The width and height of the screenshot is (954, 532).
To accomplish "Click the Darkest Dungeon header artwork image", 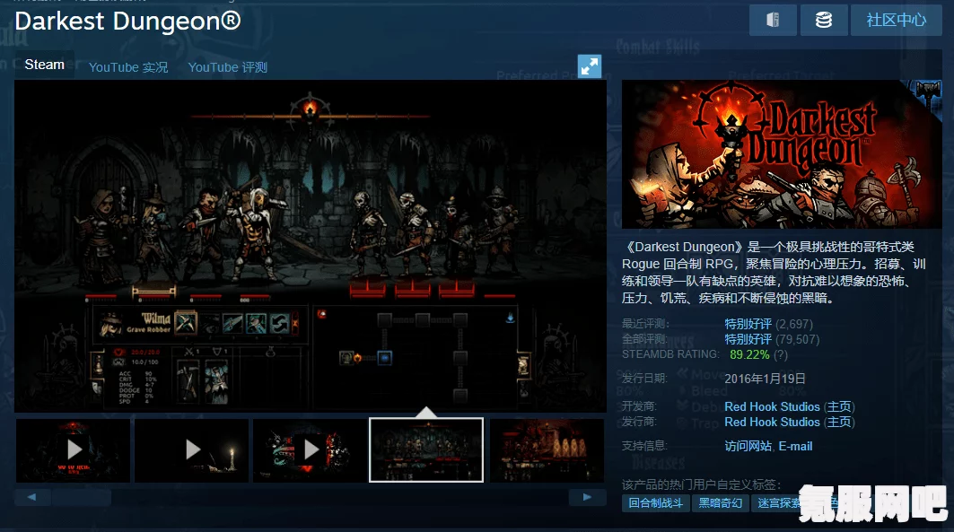I will (782, 154).
